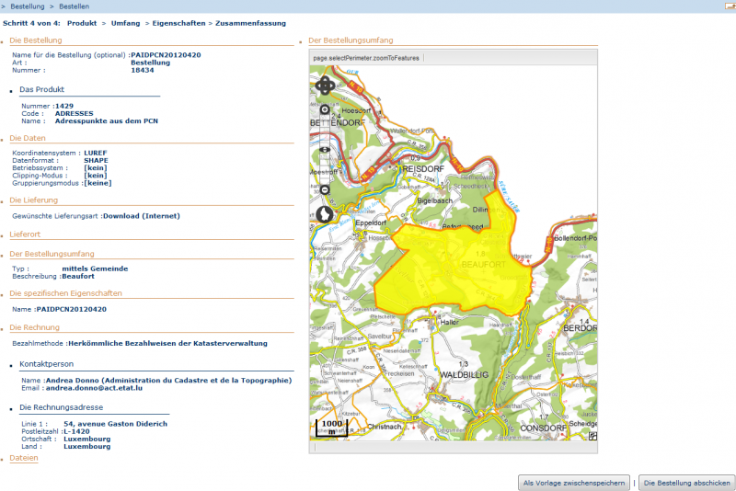The width and height of the screenshot is (736, 491).
Task: Click the delivery type 'Download (Internet)'
Action: tap(142, 216)
